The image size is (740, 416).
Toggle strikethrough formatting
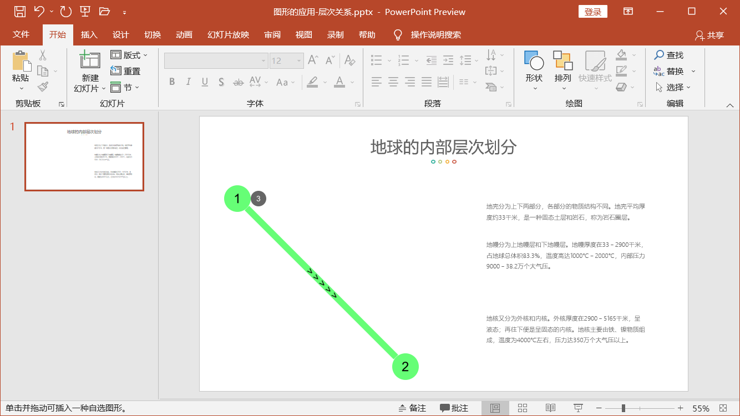click(238, 82)
